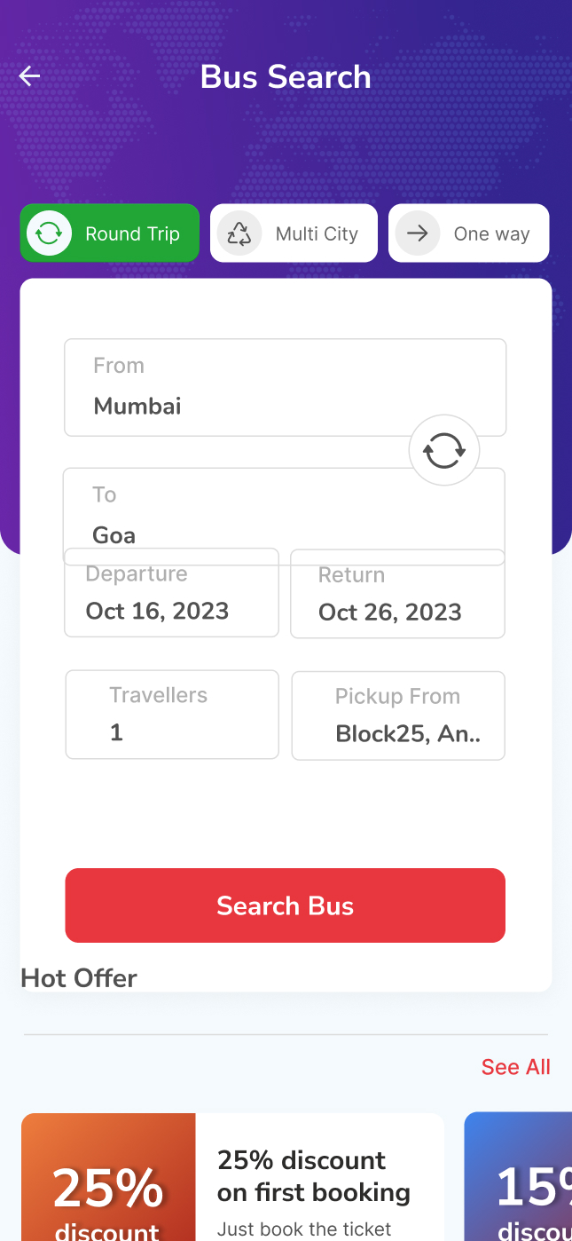Tap the 25% discount on first booking text
The height and width of the screenshot is (1241, 572).
point(314,1176)
